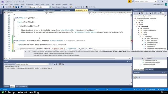Expand HandController.cpp tree node
The height and width of the screenshot is (94, 168).
[x=143, y=39]
